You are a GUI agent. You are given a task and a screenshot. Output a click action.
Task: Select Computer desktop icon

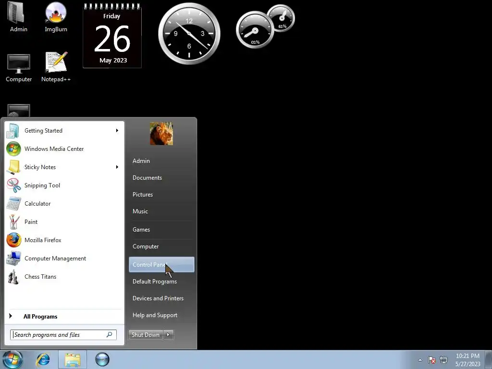(19, 67)
